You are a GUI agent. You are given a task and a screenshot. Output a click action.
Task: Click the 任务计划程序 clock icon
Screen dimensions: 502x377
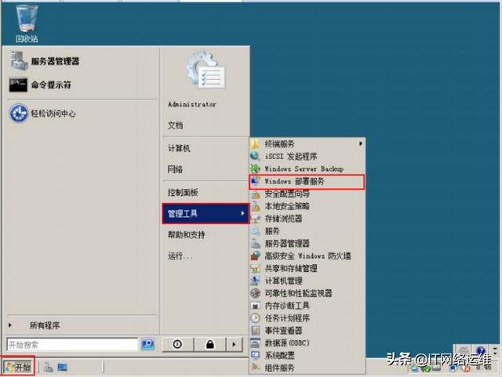(255, 317)
